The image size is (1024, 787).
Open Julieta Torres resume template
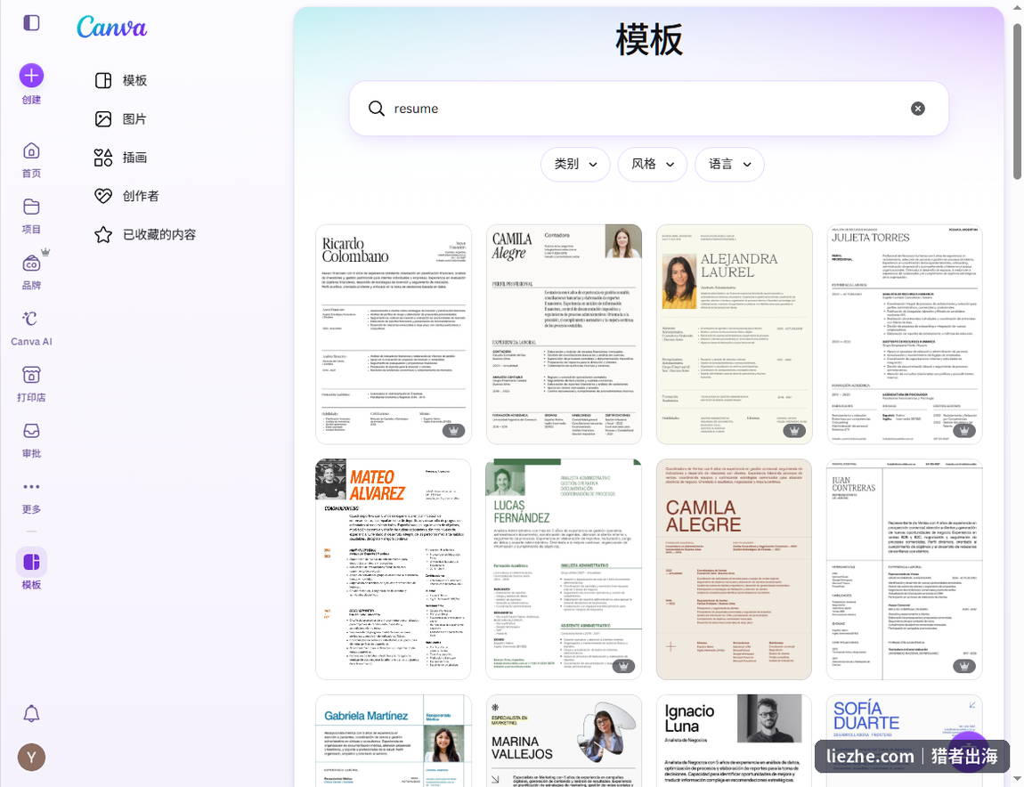coord(905,335)
